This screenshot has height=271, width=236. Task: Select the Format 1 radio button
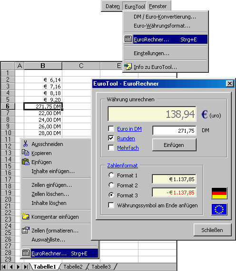111,175
